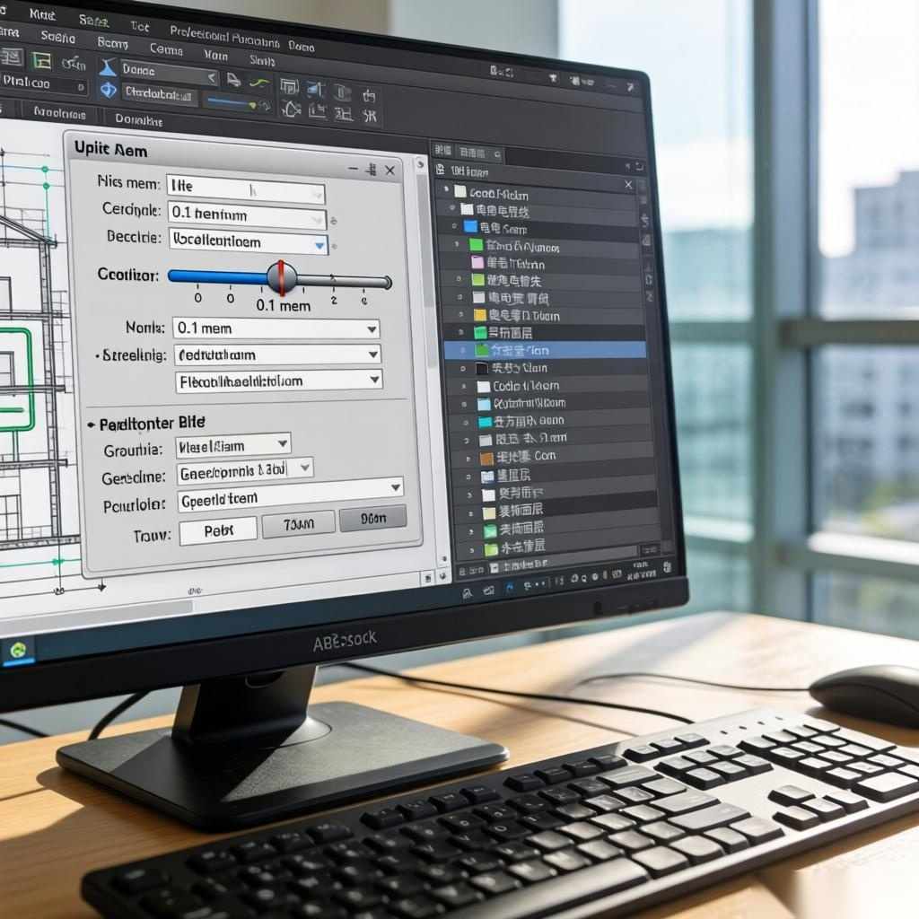This screenshot has width=919, height=919.
Task: Click the Ctadalatalail input field in the toolbar
Action: tap(160, 93)
